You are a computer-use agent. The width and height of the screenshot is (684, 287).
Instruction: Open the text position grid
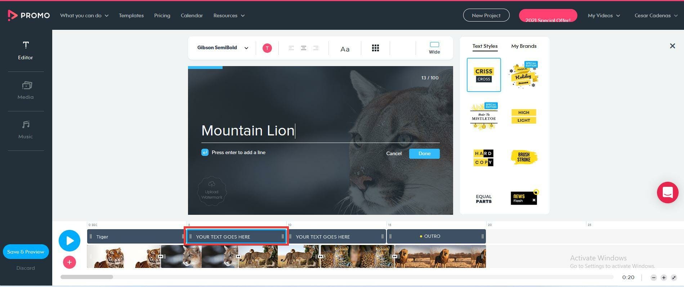click(375, 48)
